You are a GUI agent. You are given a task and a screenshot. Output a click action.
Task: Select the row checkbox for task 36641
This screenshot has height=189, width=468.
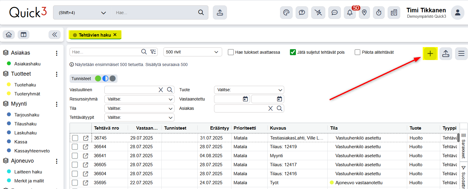[75, 156]
